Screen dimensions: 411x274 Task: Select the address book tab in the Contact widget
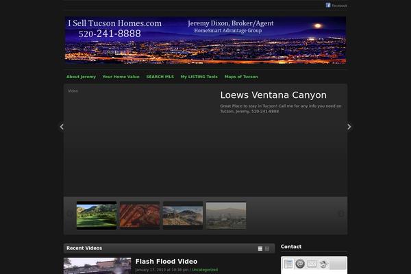click(x=288, y=264)
